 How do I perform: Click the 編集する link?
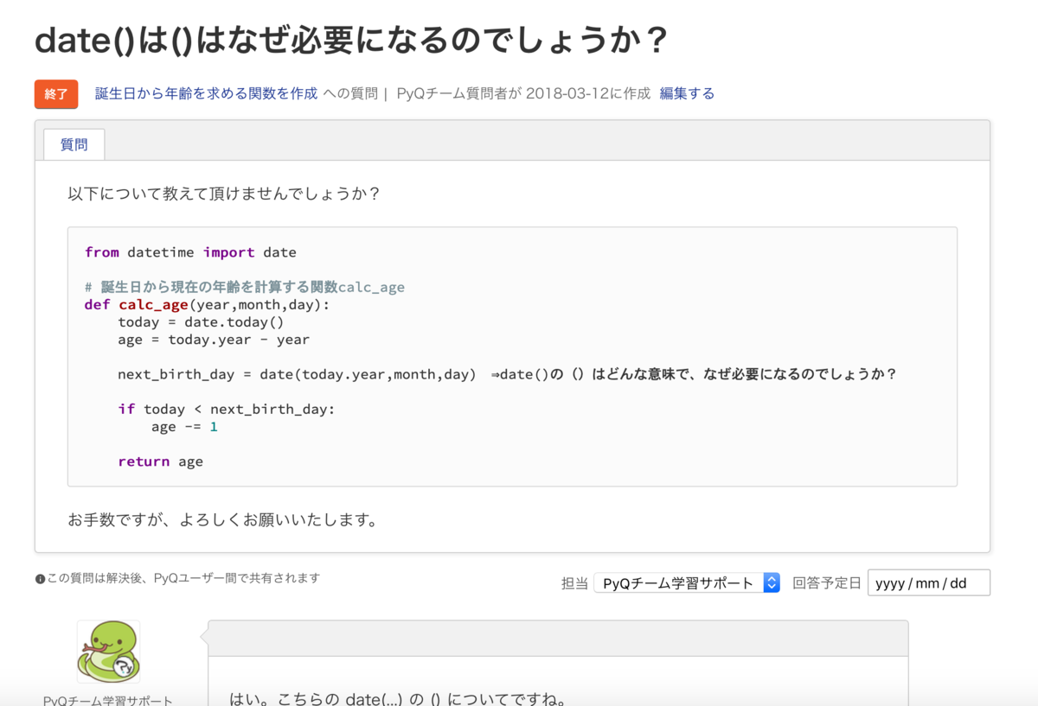tap(687, 94)
